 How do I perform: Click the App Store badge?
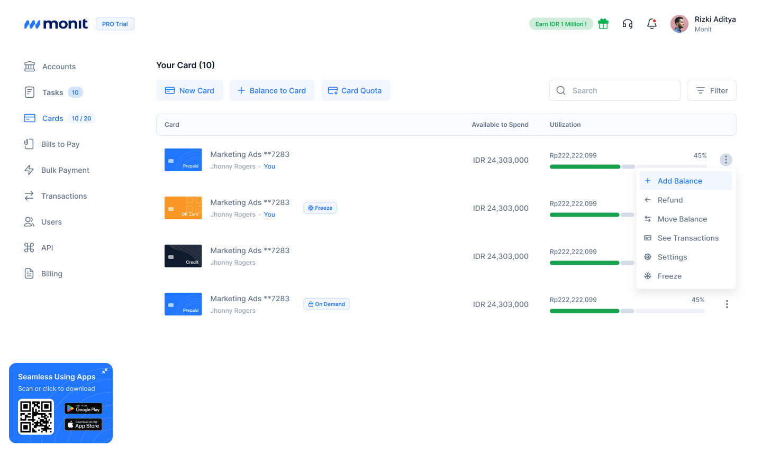click(84, 425)
